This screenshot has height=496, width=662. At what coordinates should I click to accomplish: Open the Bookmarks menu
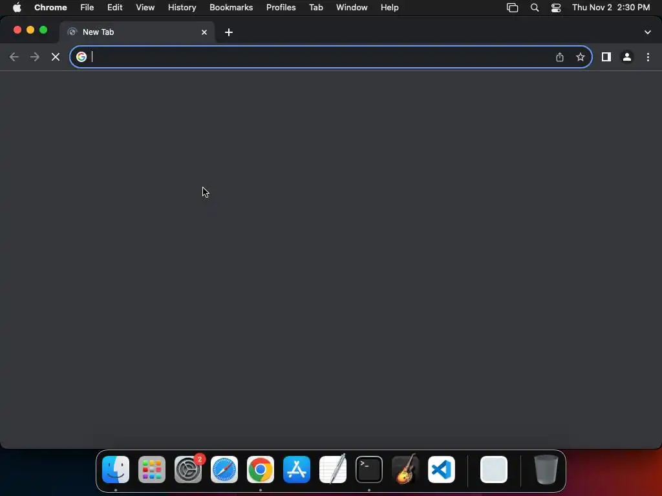pos(231,8)
